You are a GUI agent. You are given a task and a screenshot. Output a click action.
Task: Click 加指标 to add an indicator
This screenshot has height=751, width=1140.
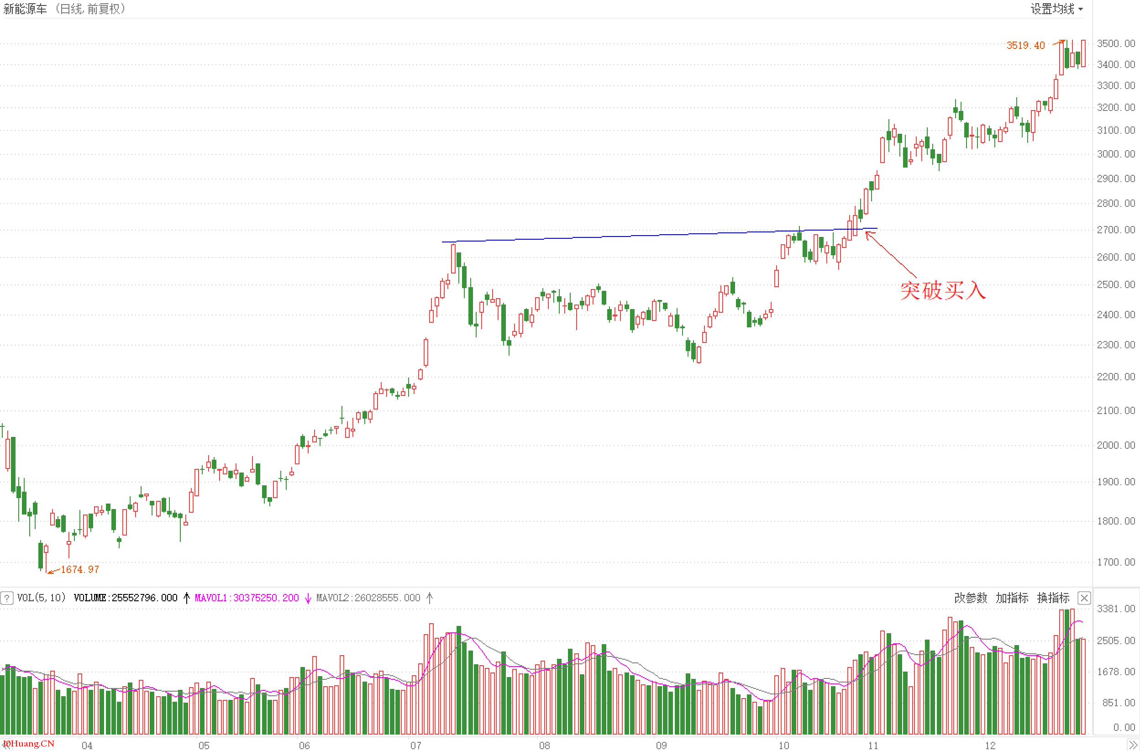point(1012,598)
